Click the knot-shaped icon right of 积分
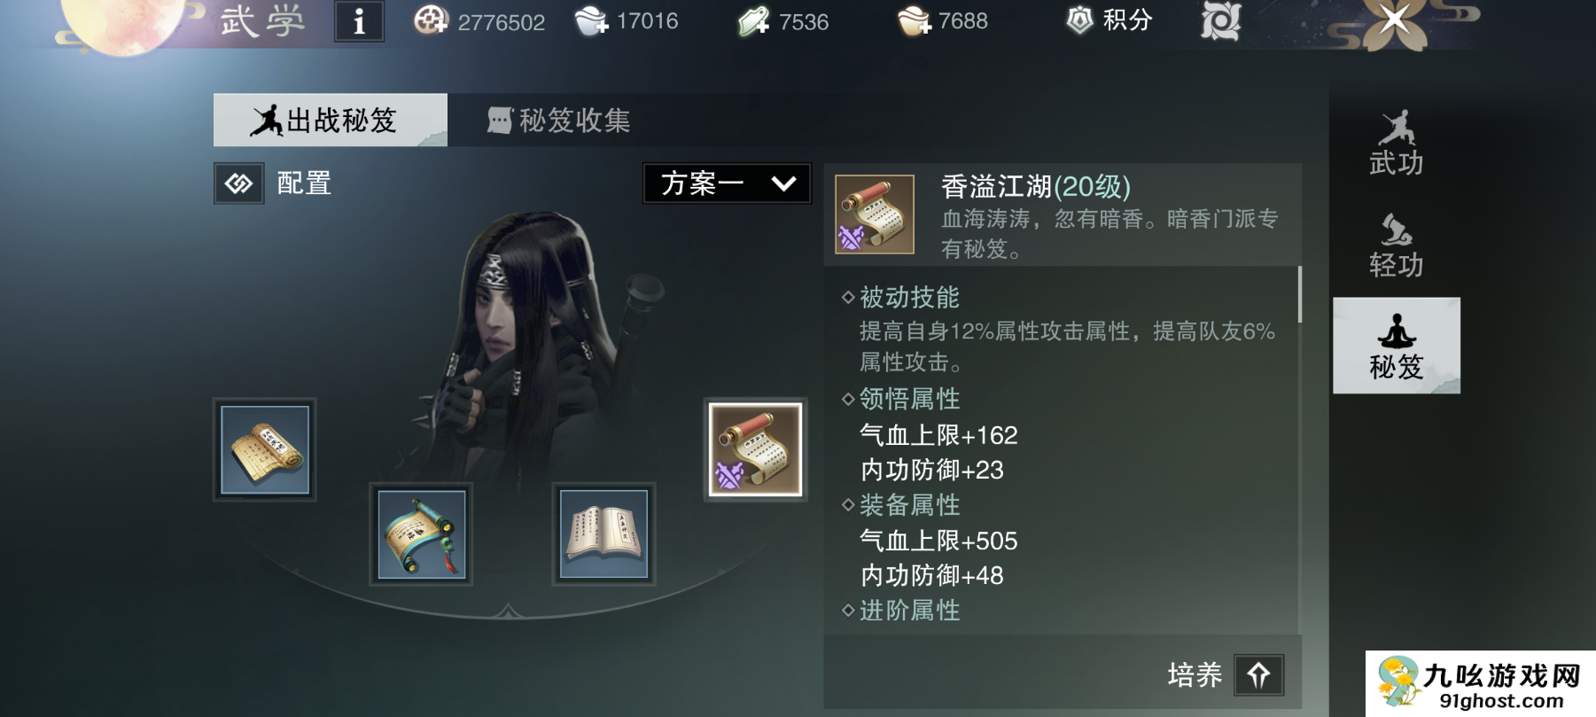Viewport: 1596px width, 717px height. click(1220, 21)
